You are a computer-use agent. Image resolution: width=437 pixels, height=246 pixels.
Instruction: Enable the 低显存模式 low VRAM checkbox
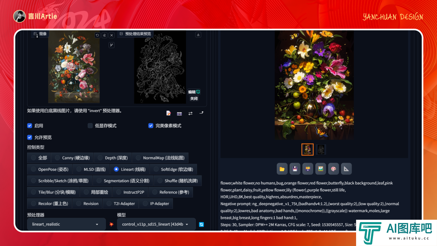click(90, 126)
